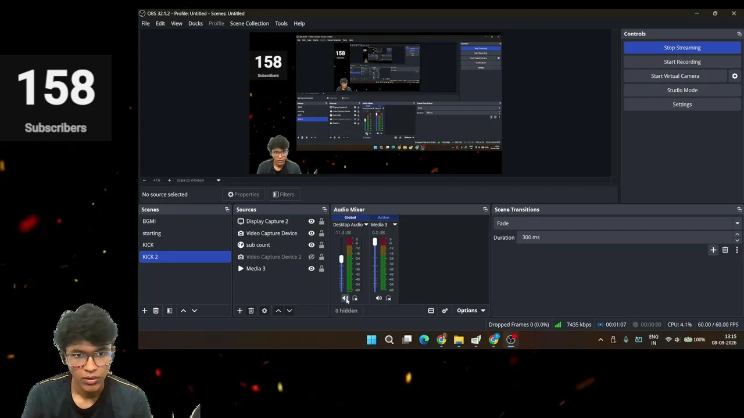Add a scene transition with the plus icon
Viewport: 744px width, 418px height.
tap(713, 250)
